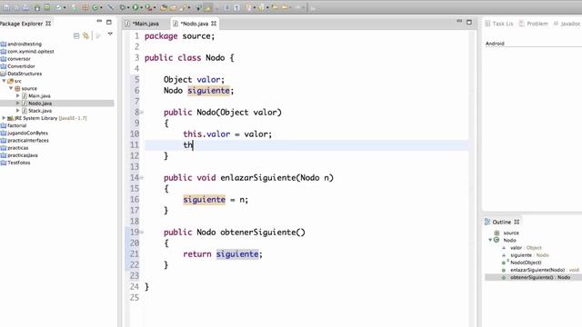Screen dimensions: 582x327
Task: Expand the JRE System Library node
Action: (4, 117)
